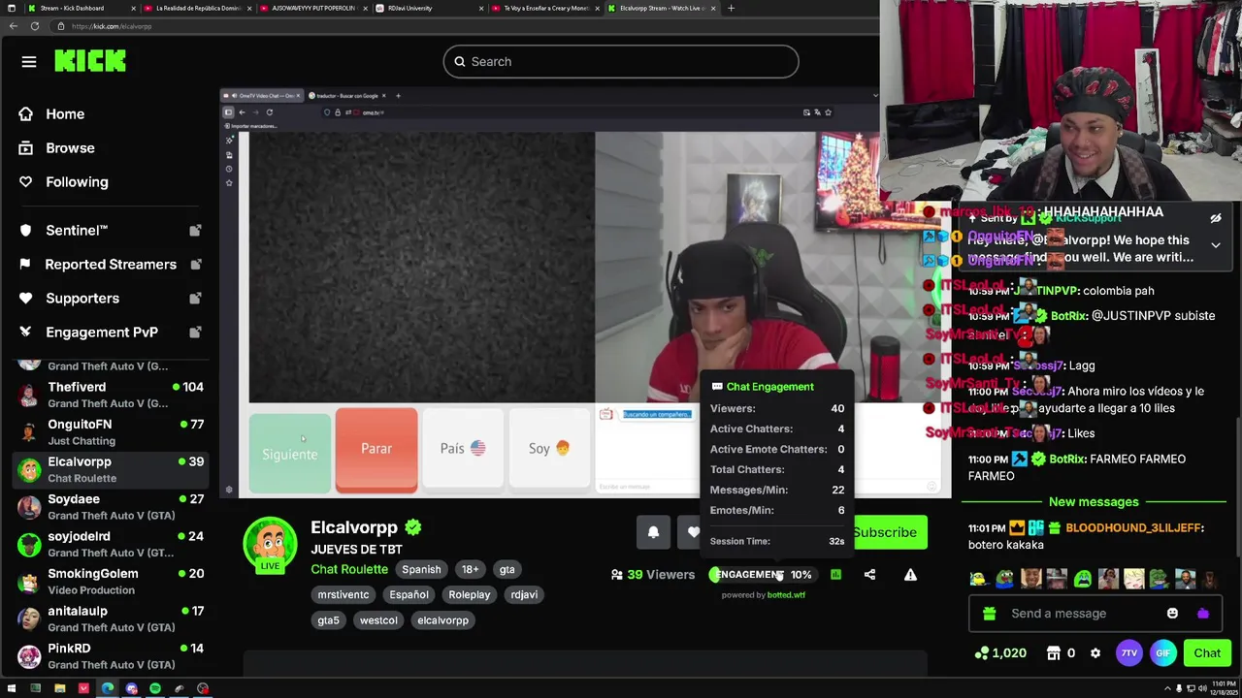This screenshot has height=698, width=1242.
Task: Click the Roleplay tag
Action: coord(470,595)
